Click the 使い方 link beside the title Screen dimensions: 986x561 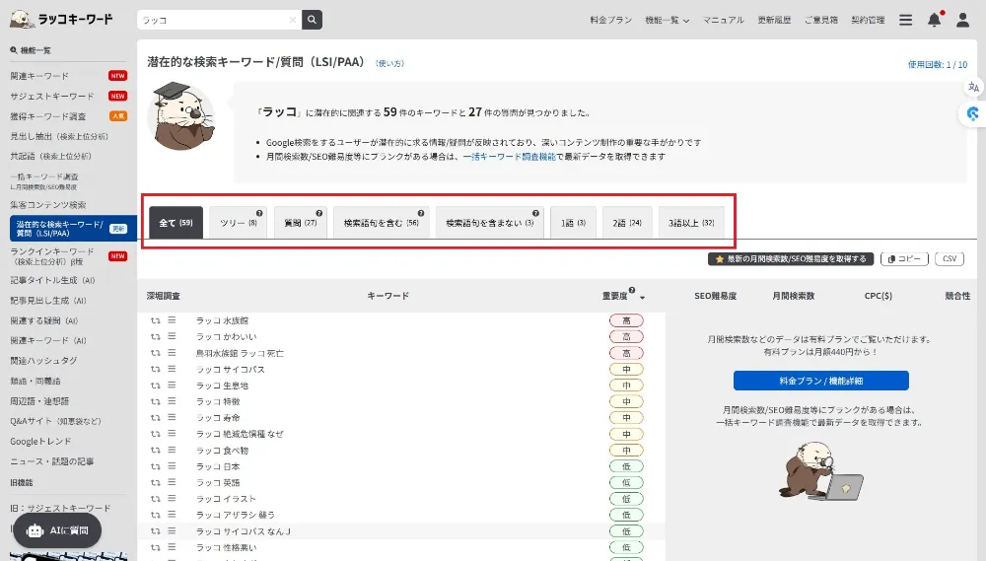tap(389, 63)
